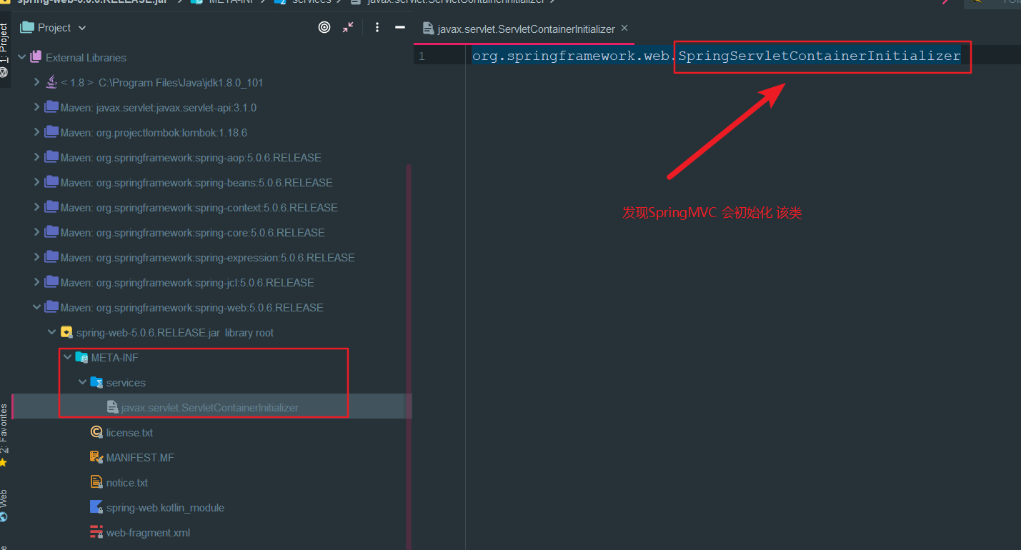Click the Web globe icon on left strip
Image resolution: width=1021 pixels, height=550 pixels.
click(4, 517)
